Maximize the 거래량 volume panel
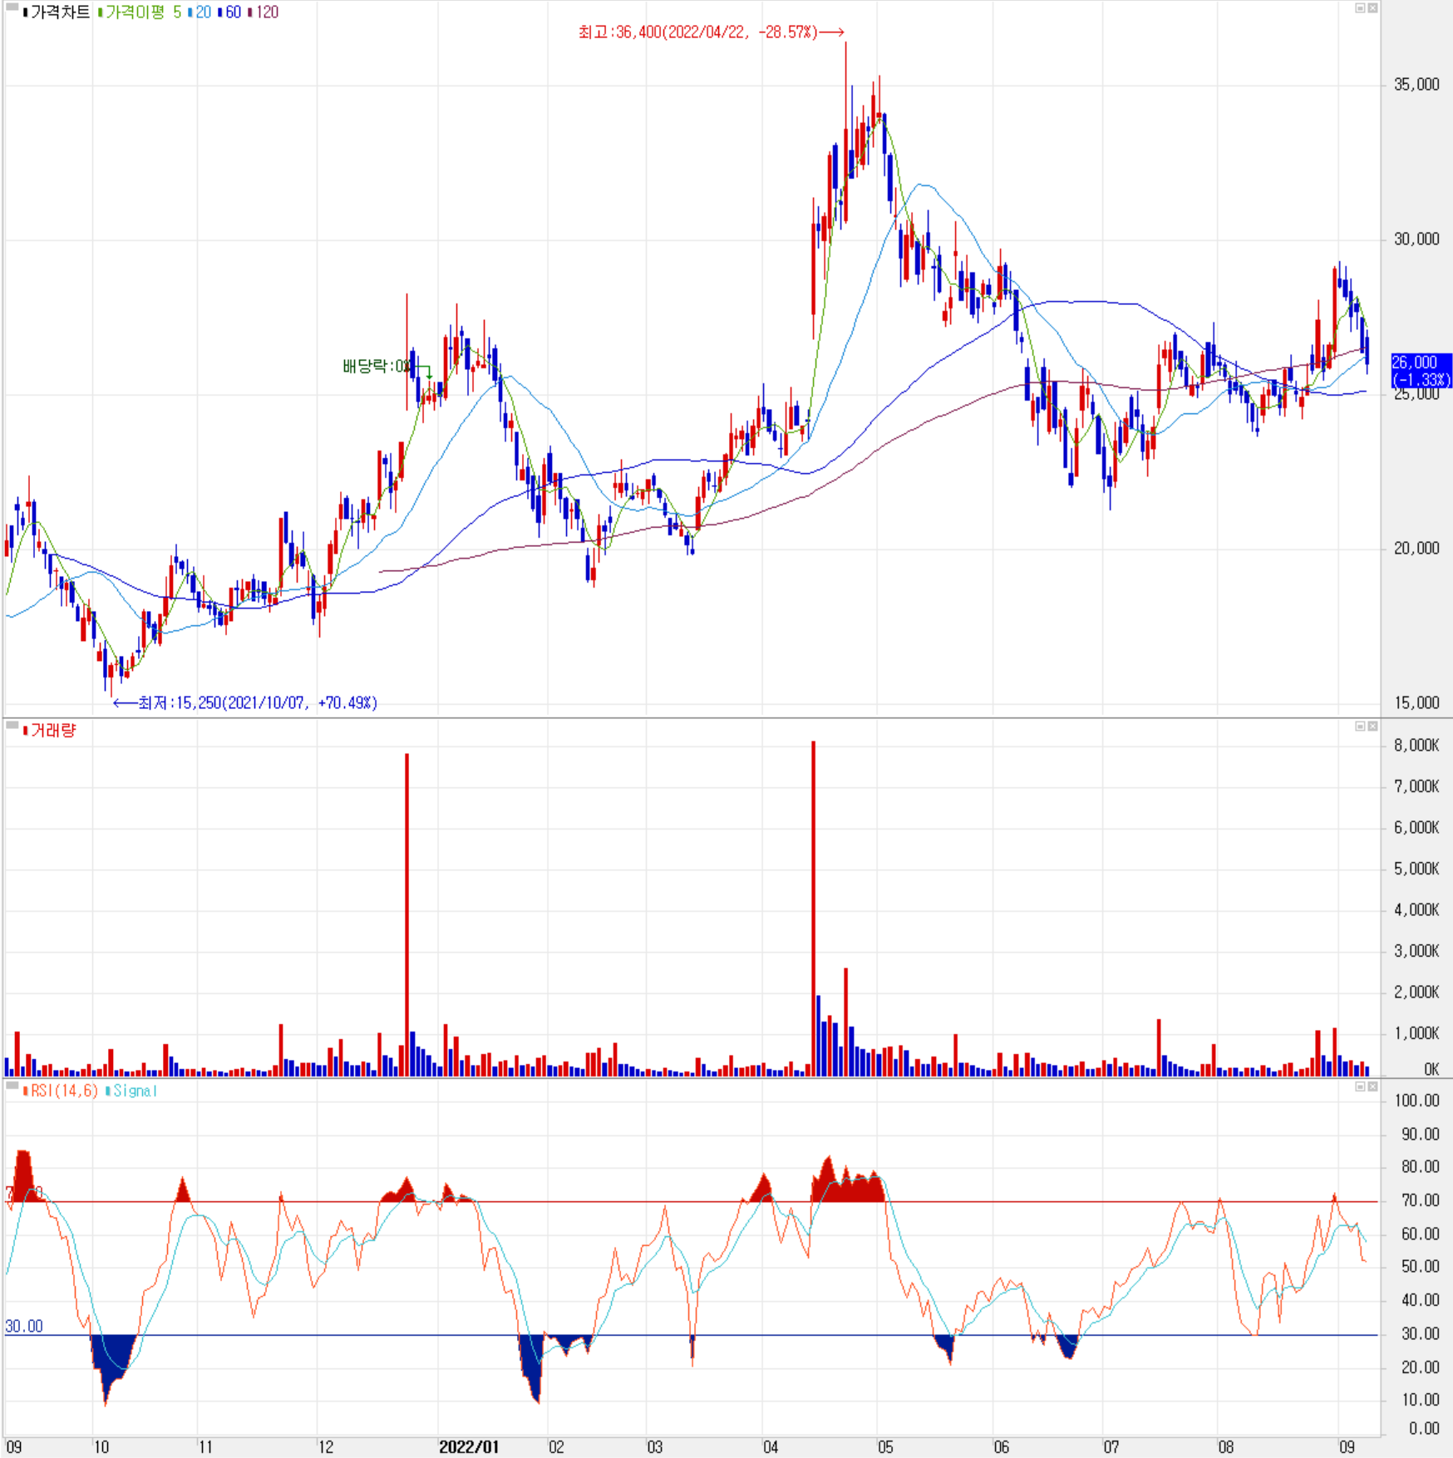 click(x=1360, y=727)
